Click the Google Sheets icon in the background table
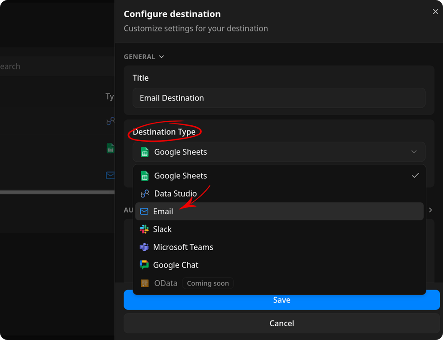The image size is (443, 340). 111,148
